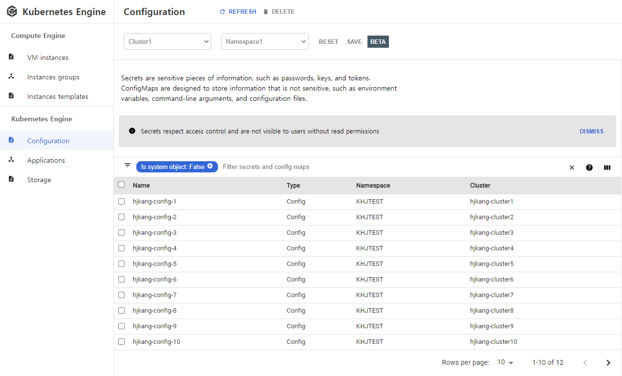This screenshot has width=622, height=376.
Task: Open the Namespace1 dropdown
Action: pyautogui.click(x=264, y=41)
